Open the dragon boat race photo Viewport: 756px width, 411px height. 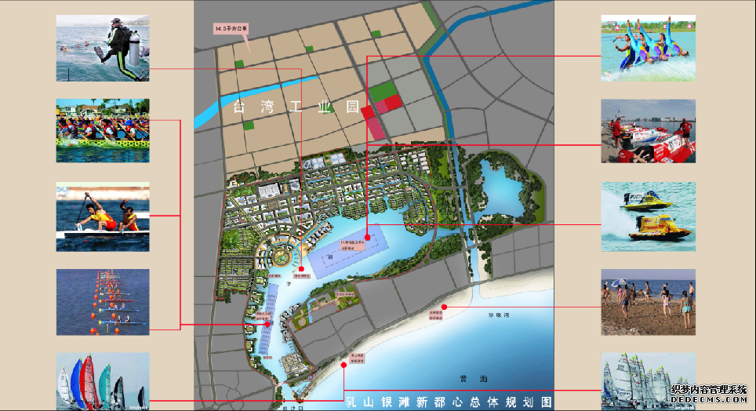(103, 130)
